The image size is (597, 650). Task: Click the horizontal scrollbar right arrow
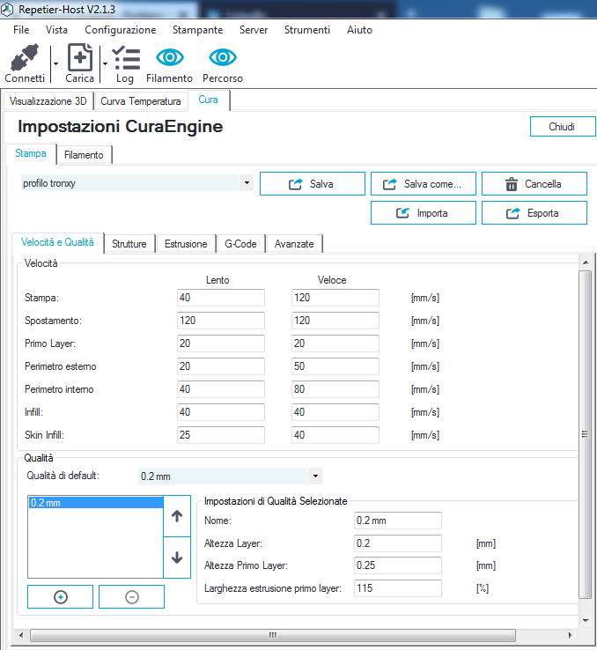570,635
